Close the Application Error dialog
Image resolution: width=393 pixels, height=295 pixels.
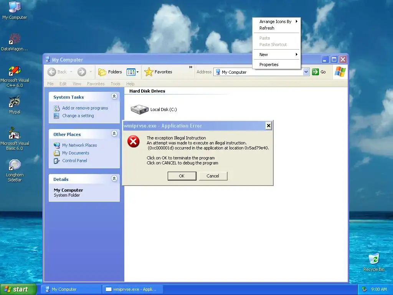point(268,126)
